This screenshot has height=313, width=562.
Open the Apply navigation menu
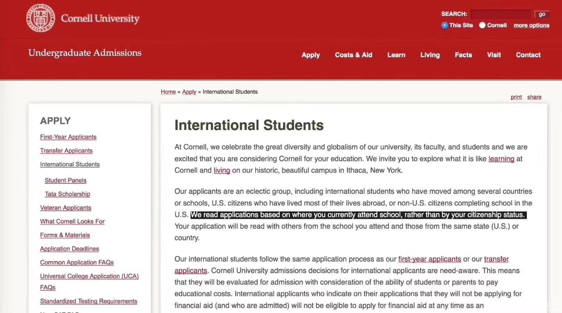coord(311,55)
